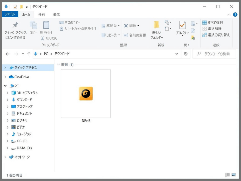
Task: Click the Pin to Quick Access icon
Action: pos(15,25)
